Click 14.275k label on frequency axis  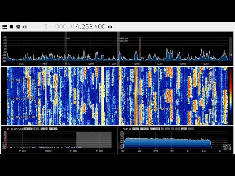coord(159,64)
